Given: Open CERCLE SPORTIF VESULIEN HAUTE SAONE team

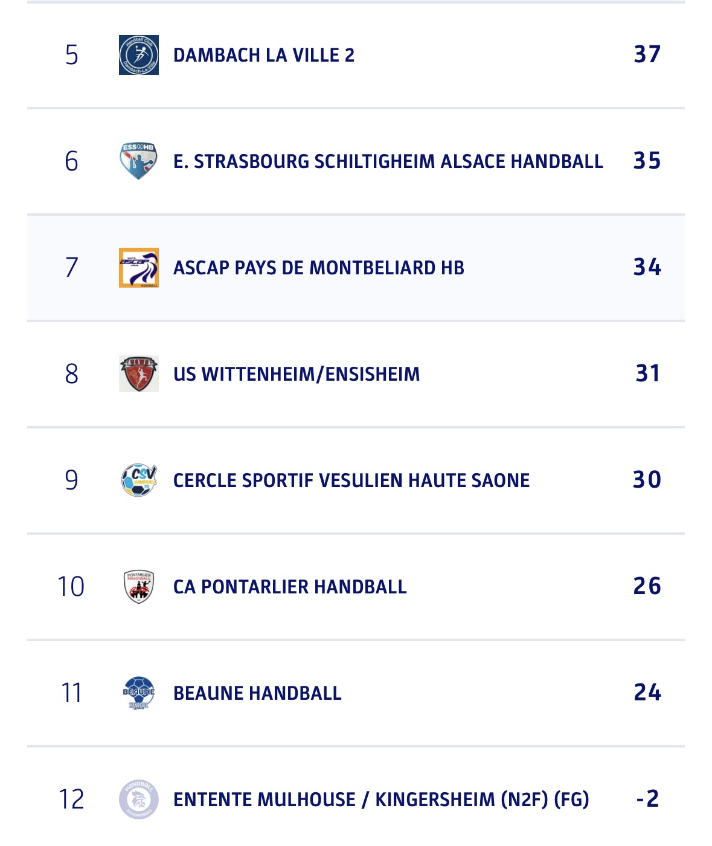Looking at the screenshot, I should tap(351, 480).
